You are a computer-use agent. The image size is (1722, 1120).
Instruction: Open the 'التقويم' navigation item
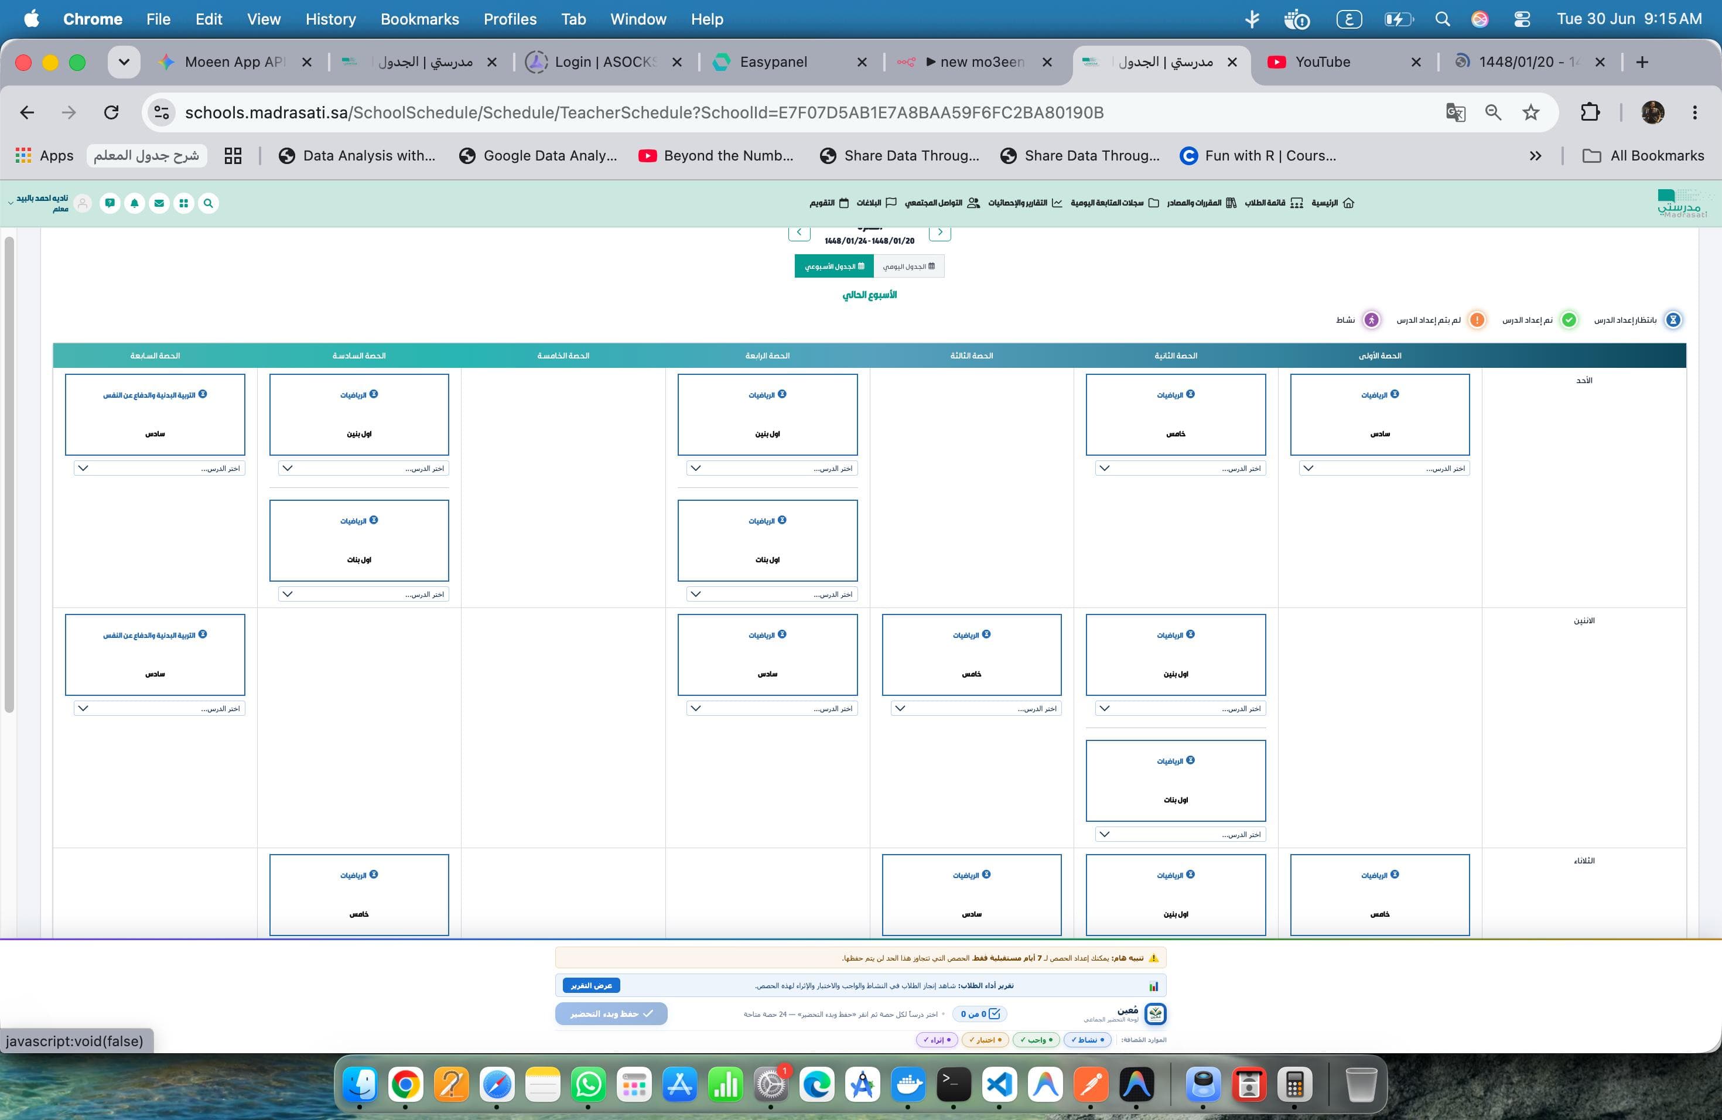coord(829,203)
